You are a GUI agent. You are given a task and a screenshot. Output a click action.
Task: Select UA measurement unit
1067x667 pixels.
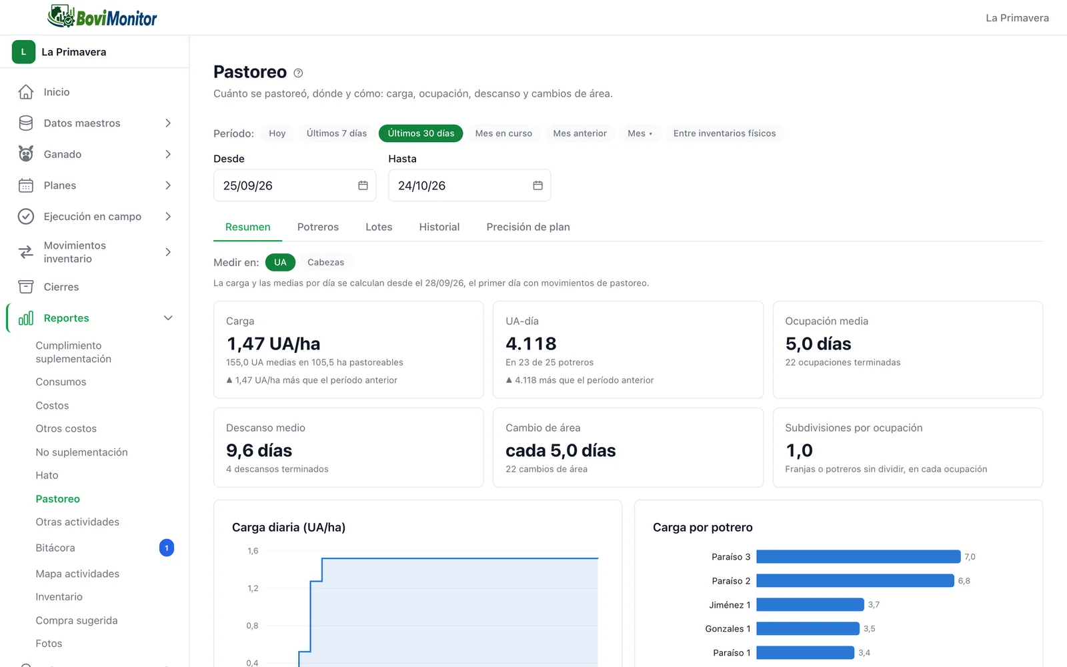point(280,262)
